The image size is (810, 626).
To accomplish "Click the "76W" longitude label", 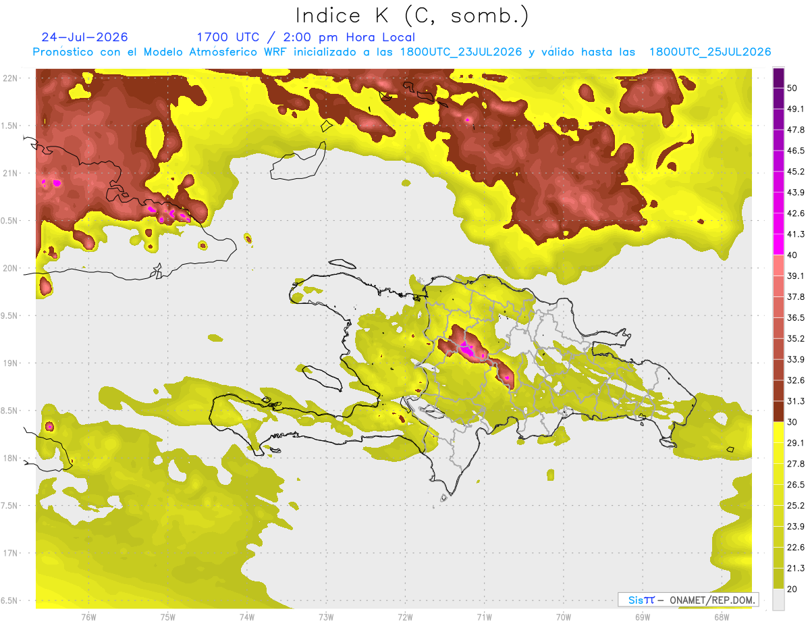I will click(88, 617).
